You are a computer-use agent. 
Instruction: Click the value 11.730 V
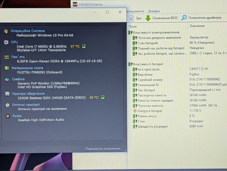tap(195, 111)
